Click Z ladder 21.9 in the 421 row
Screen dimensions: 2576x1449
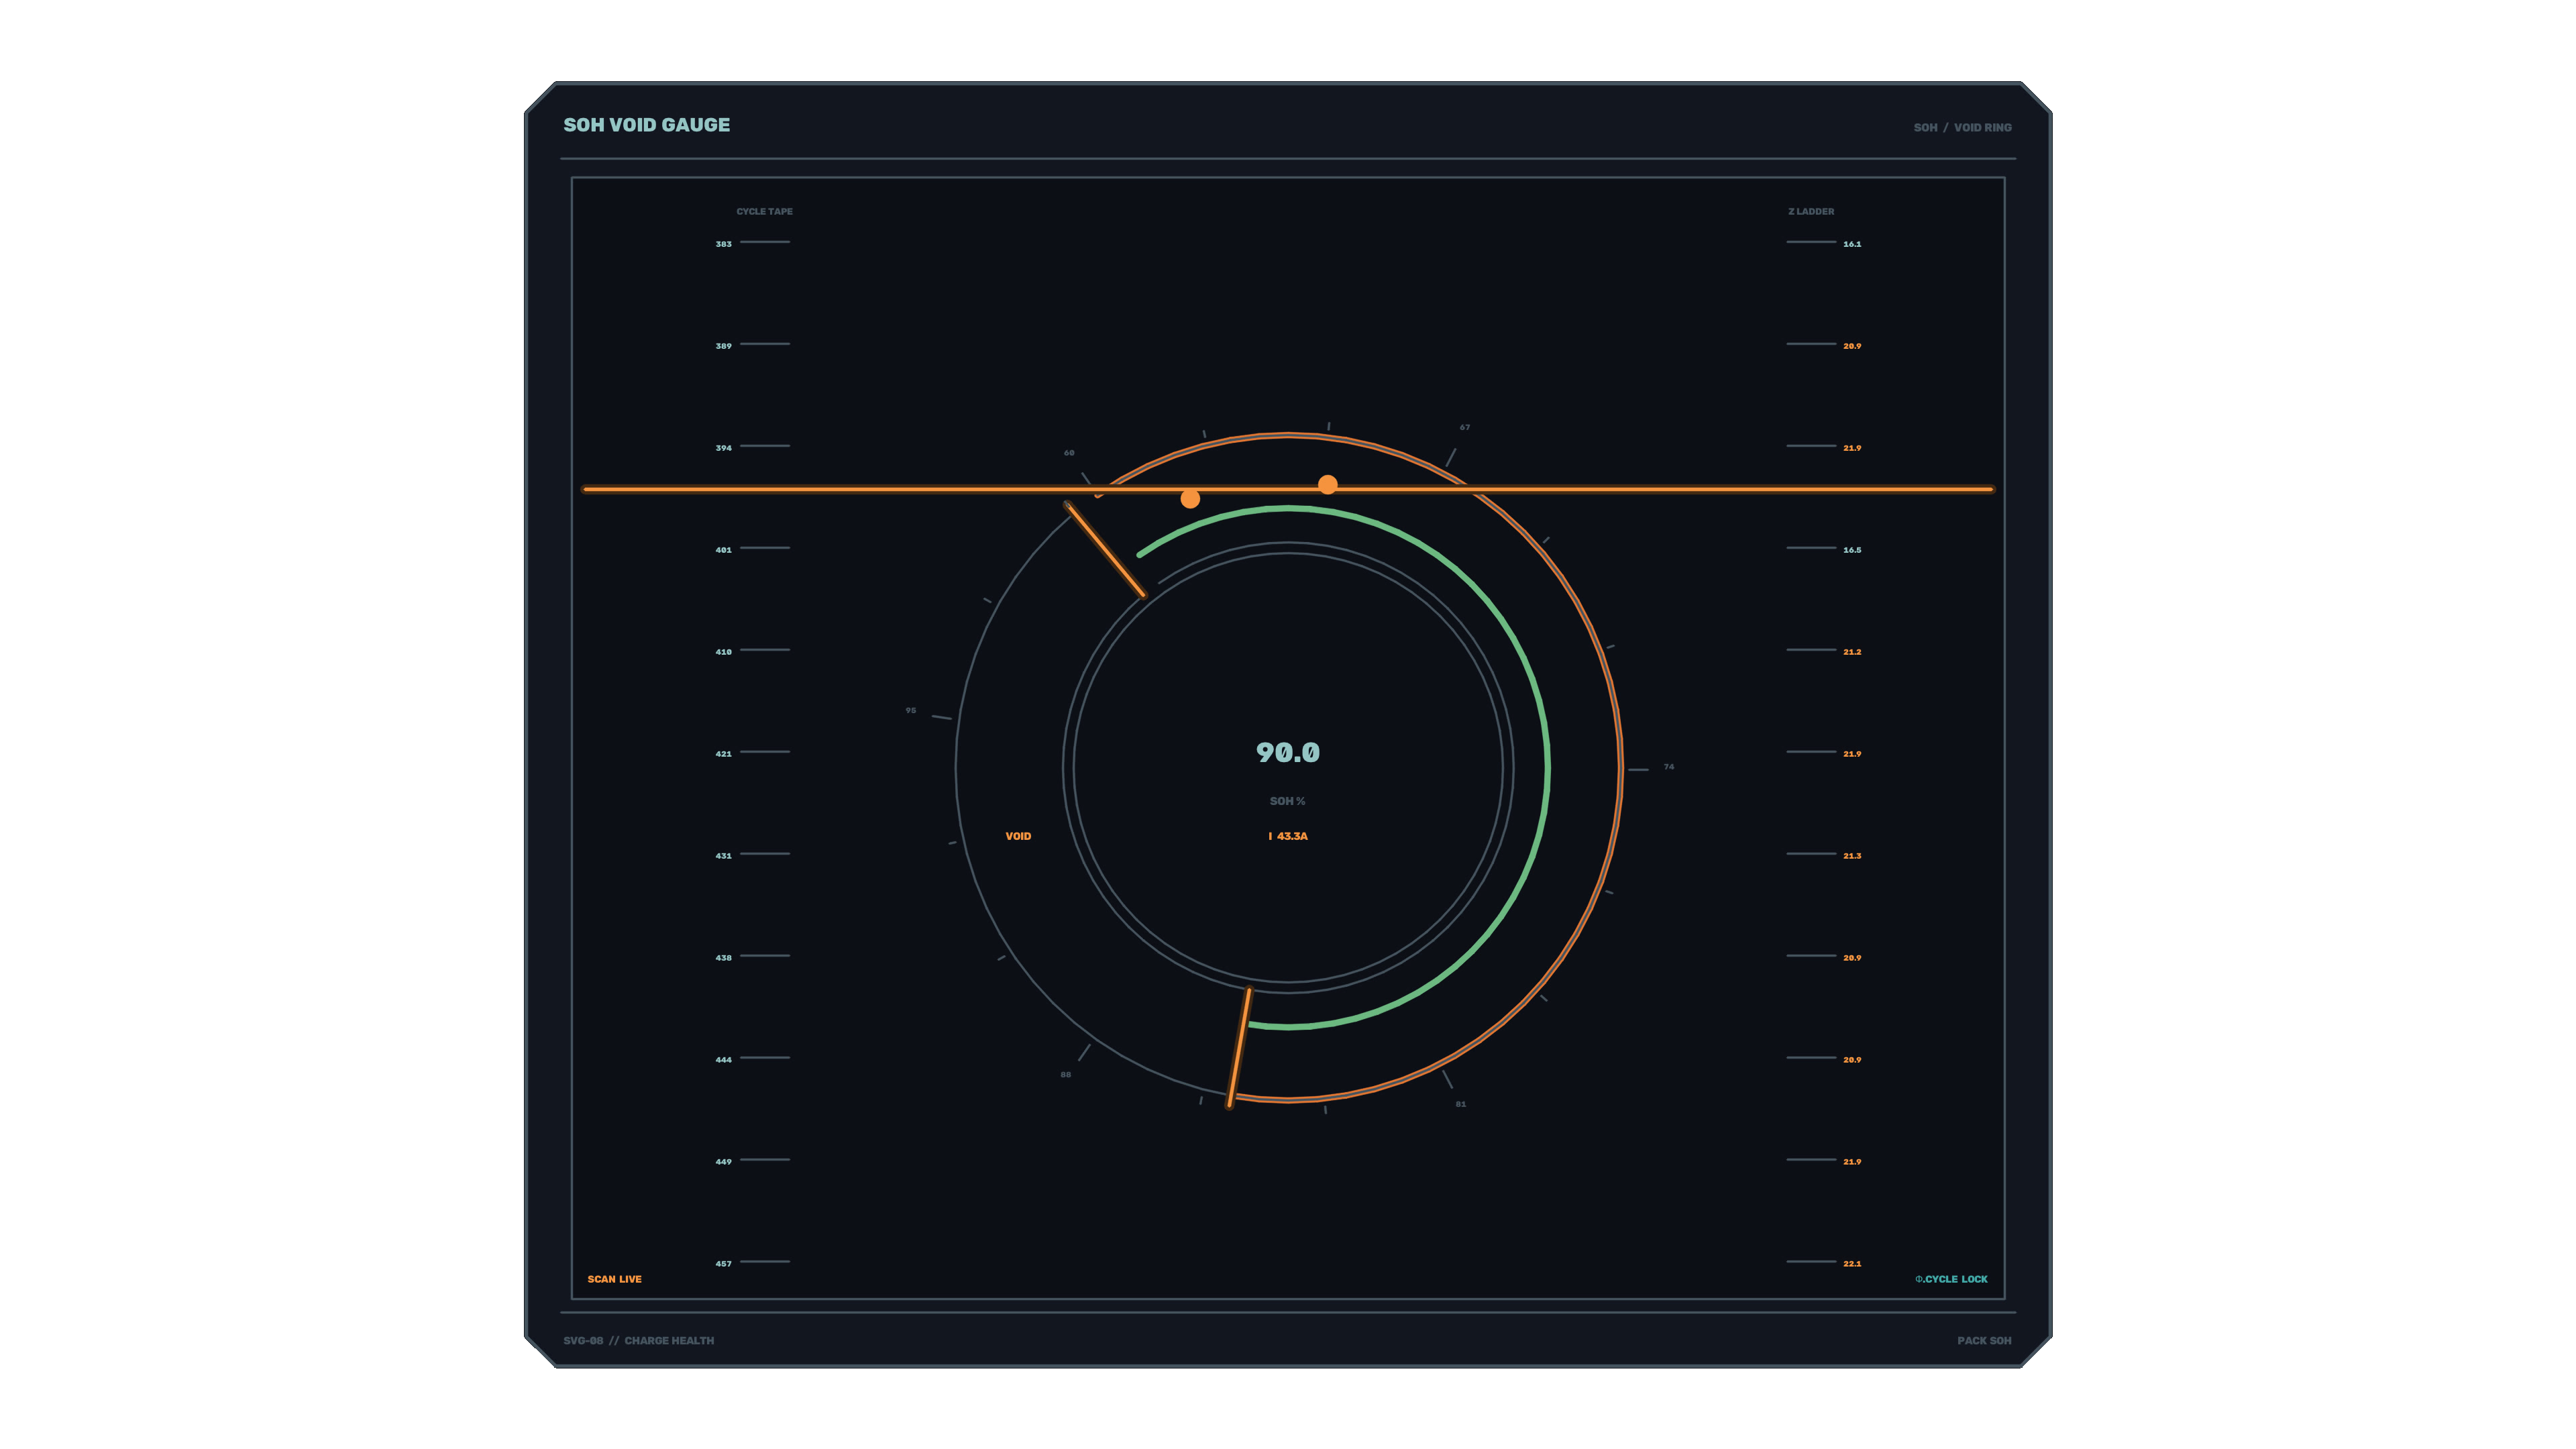click(1852, 754)
